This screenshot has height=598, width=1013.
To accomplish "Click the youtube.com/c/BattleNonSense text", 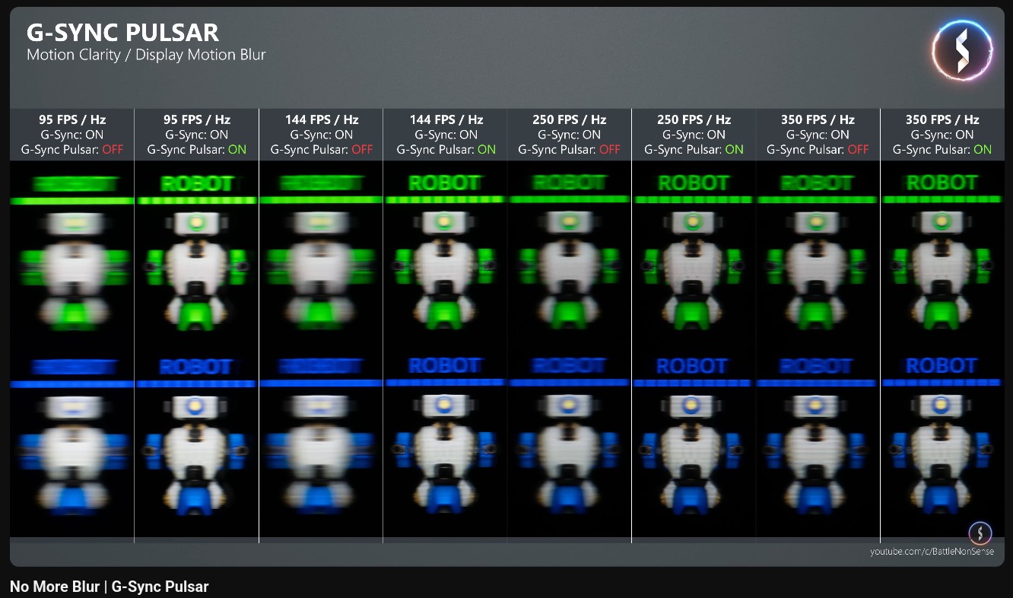I will (x=932, y=552).
